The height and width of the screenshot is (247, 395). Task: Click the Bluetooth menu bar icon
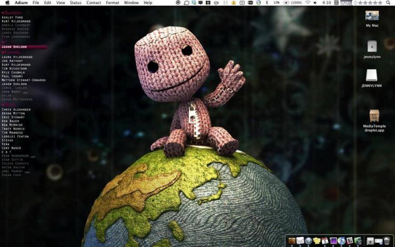pos(267,3)
